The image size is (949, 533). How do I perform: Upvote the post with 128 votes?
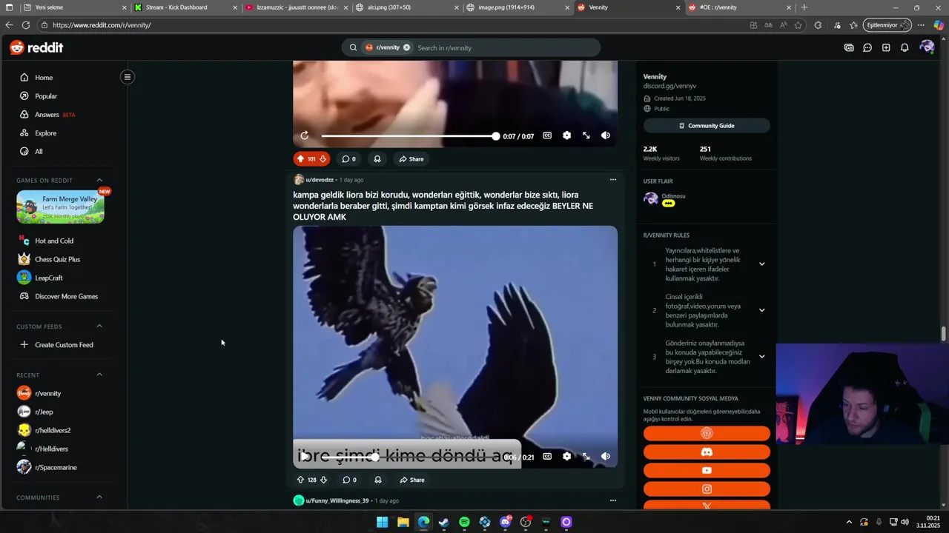click(x=300, y=480)
